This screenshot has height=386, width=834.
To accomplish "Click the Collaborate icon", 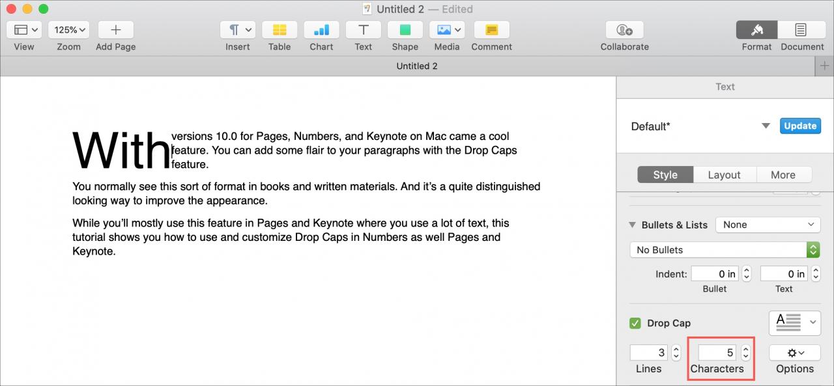I will [x=625, y=30].
